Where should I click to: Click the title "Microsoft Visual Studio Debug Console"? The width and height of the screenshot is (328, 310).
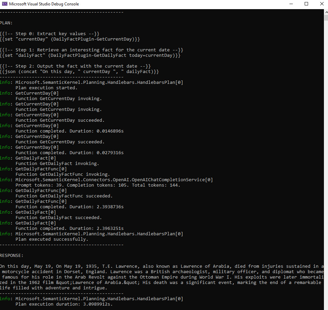(x=44, y=4)
